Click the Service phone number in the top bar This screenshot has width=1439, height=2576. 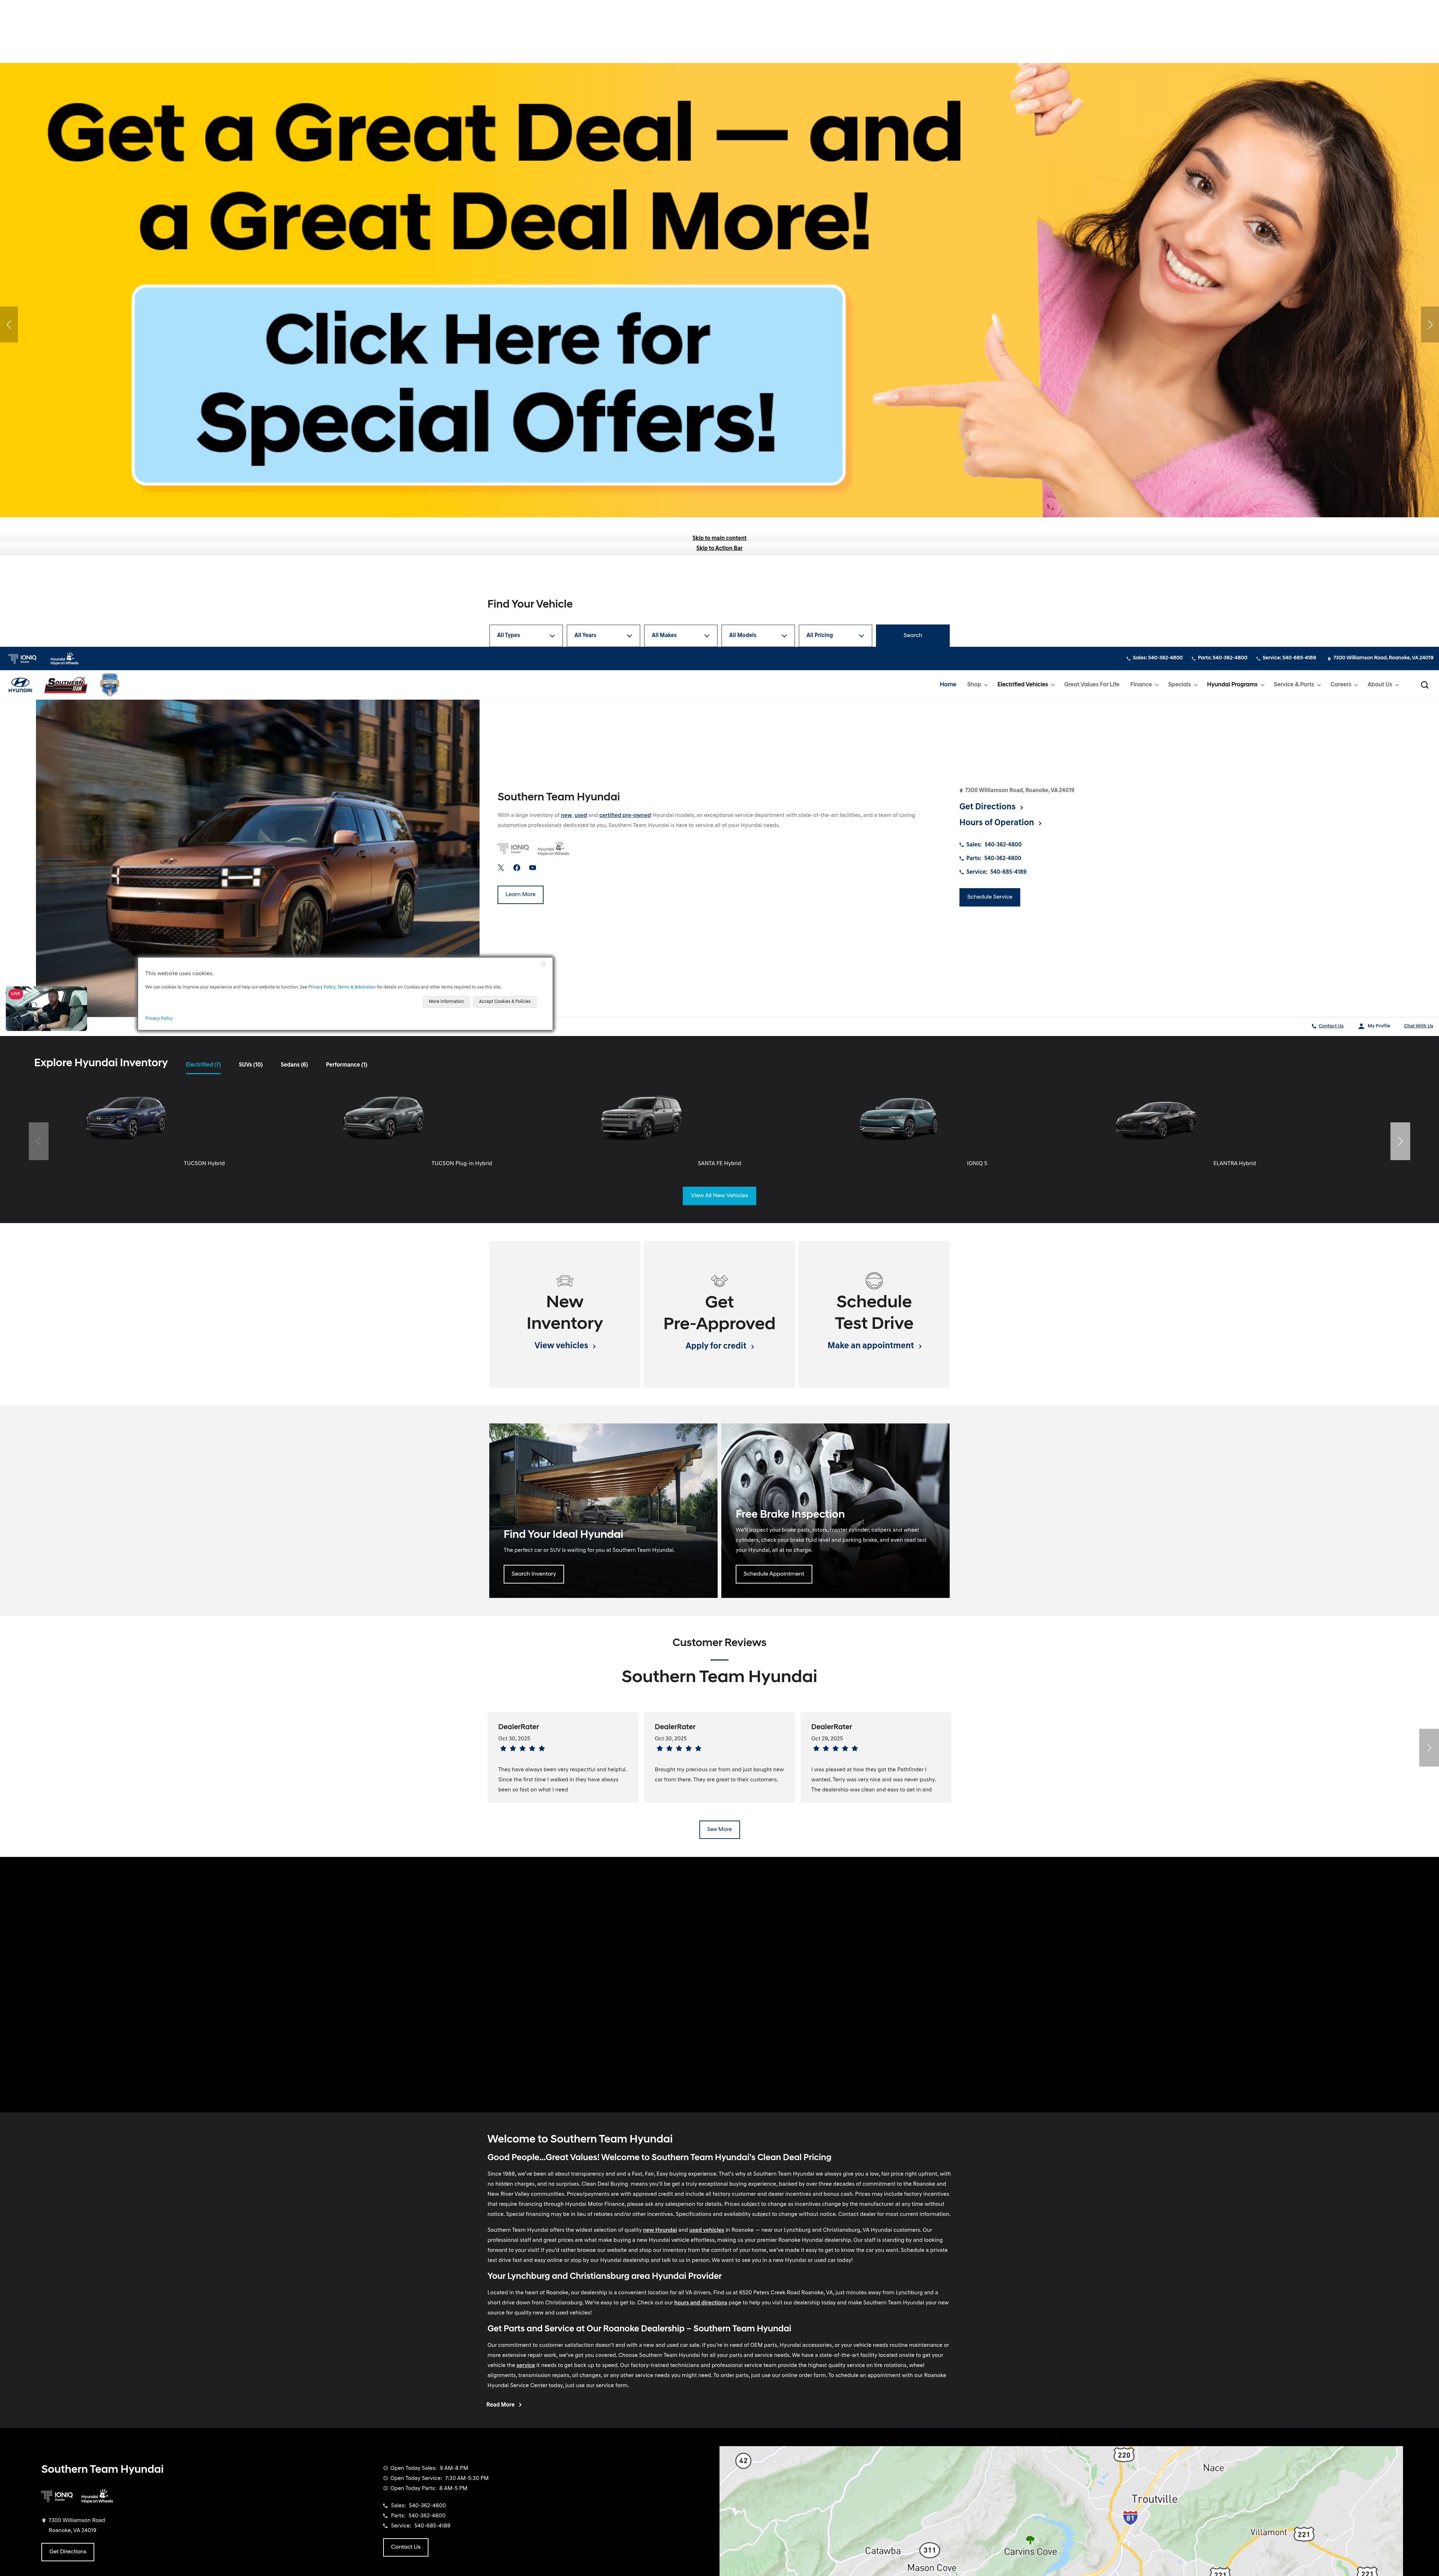[x=1286, y=658]
